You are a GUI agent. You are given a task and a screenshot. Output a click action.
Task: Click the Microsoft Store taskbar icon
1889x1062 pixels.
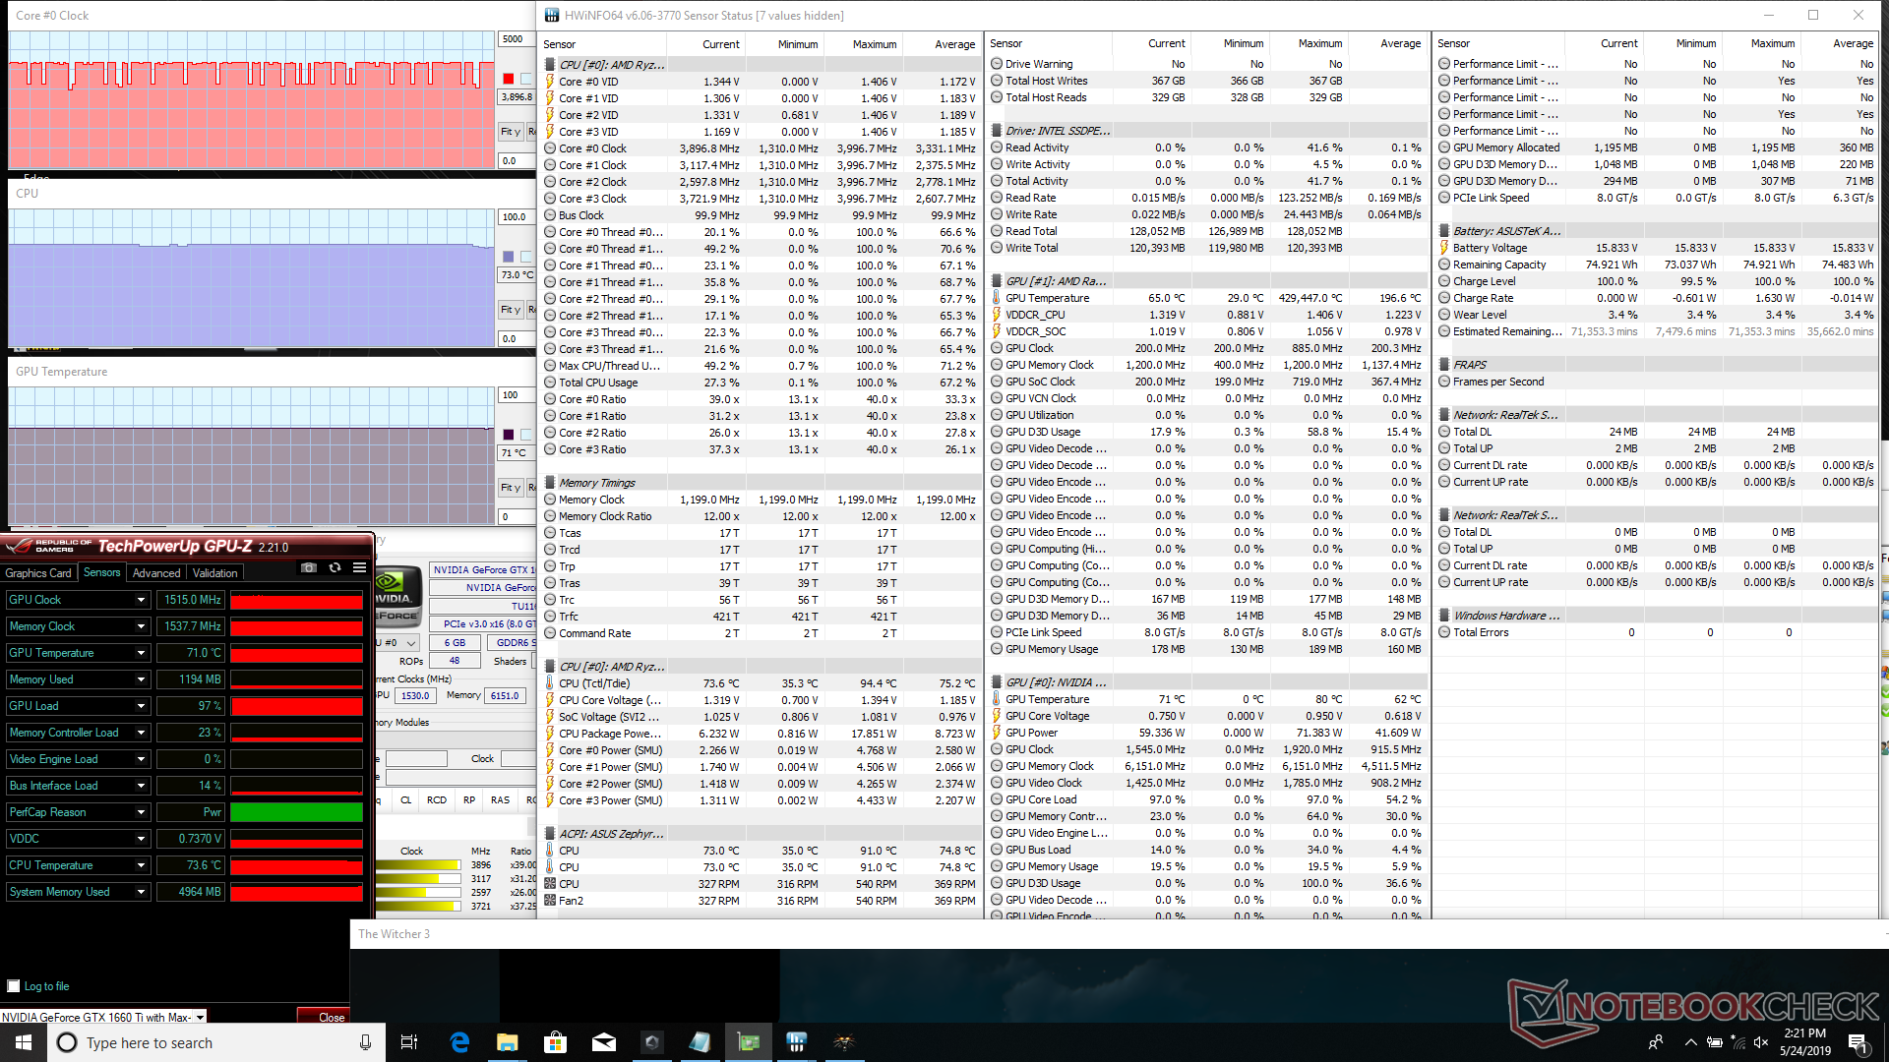pyautogui.click(x=556, y=1042)
